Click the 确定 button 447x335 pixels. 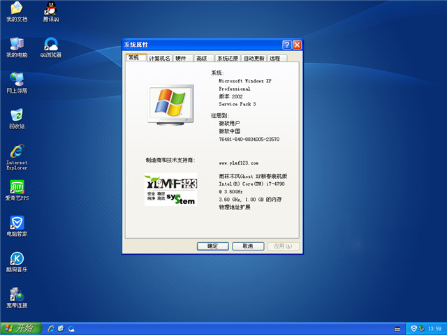point(212,246)
